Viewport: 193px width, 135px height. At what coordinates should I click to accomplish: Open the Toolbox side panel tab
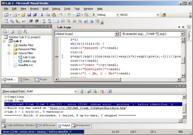189,33
